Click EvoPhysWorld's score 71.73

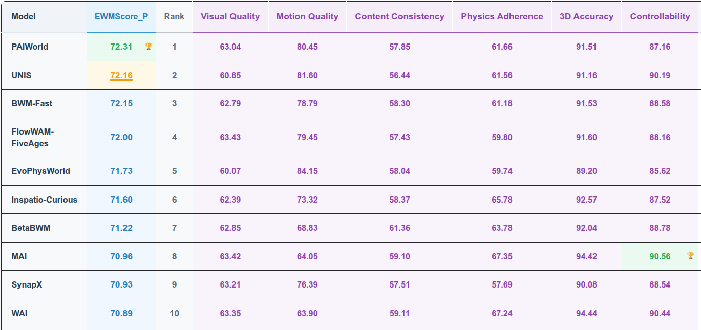pos(121,171)
